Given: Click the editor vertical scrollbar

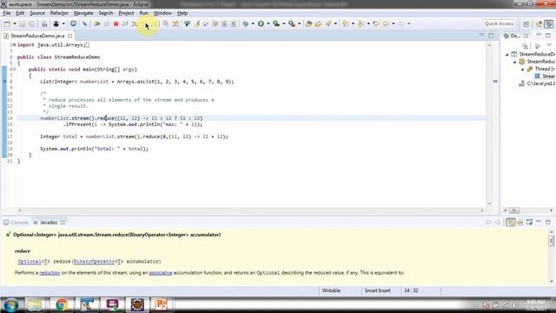Looking at the screenshot, I should [489, 124].
